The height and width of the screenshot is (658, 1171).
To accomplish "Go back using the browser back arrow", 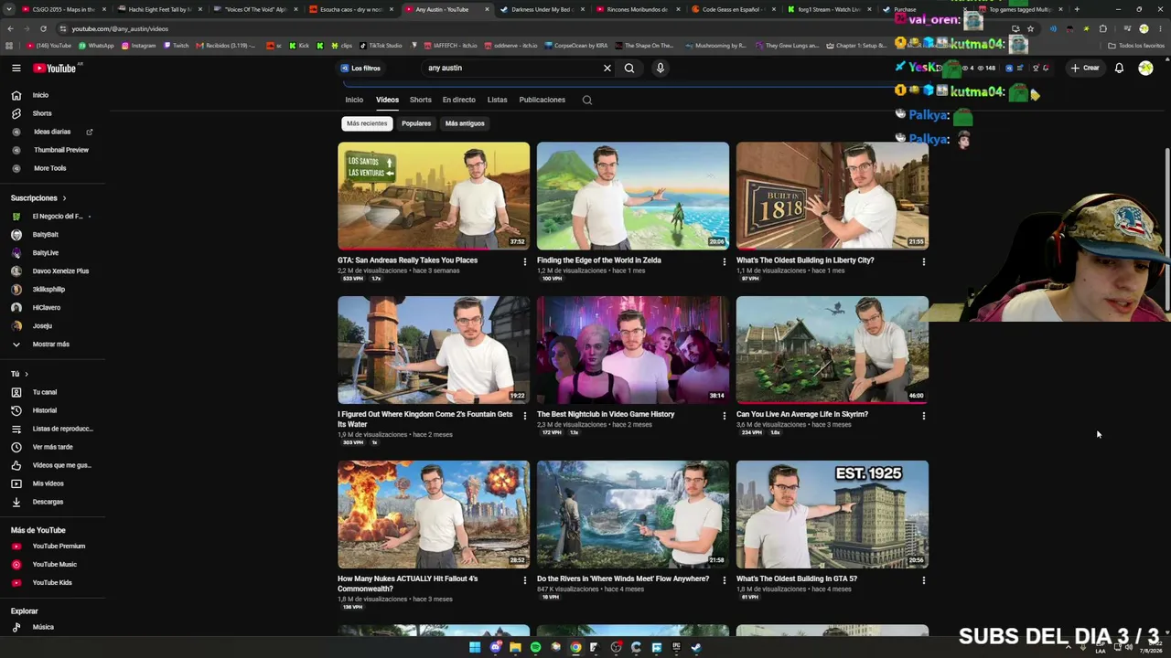I will 10,28.
